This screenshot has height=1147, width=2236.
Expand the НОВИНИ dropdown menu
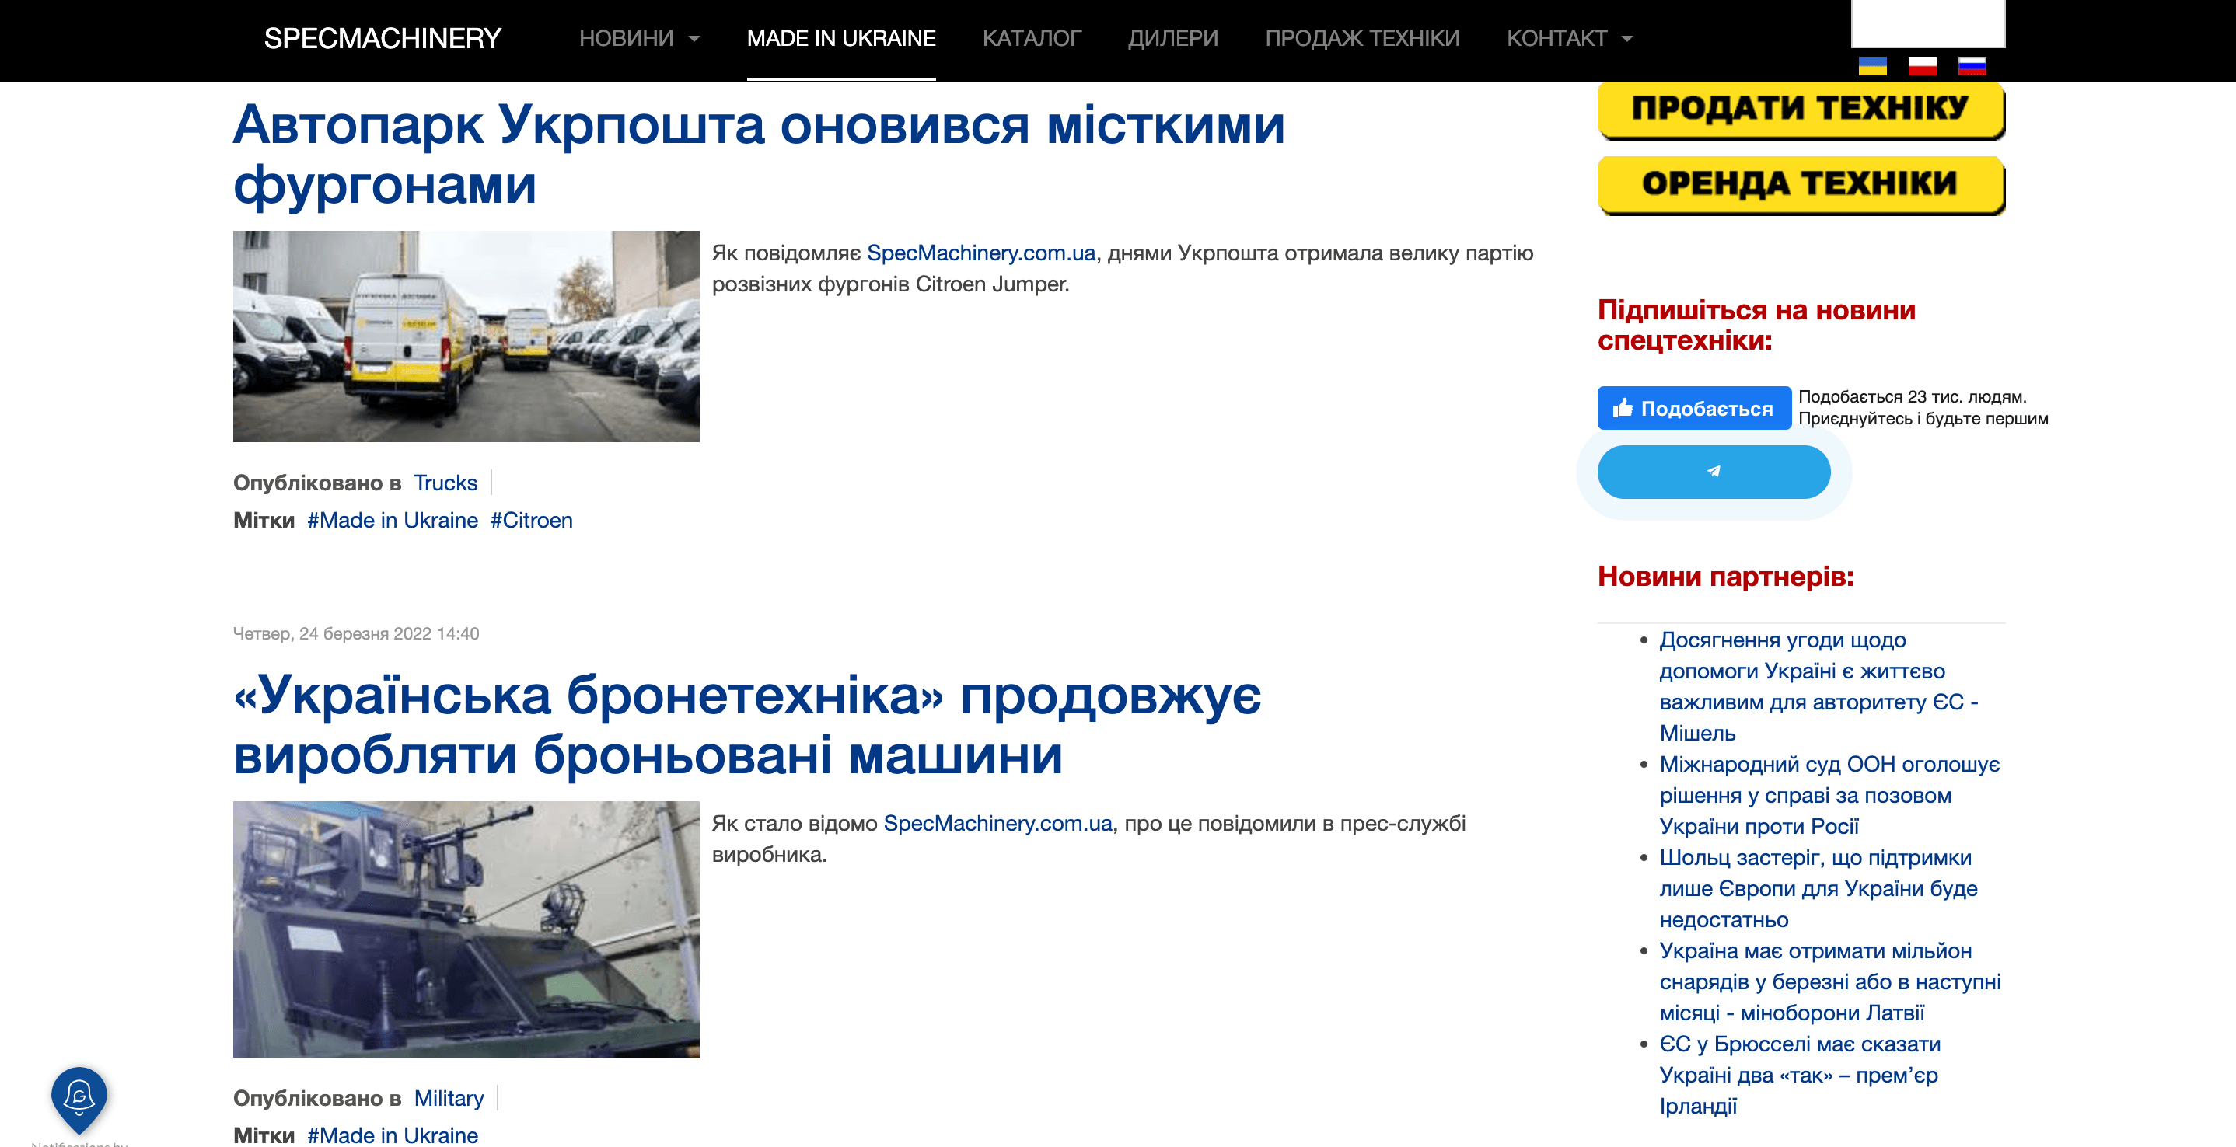tap(639, 38)
